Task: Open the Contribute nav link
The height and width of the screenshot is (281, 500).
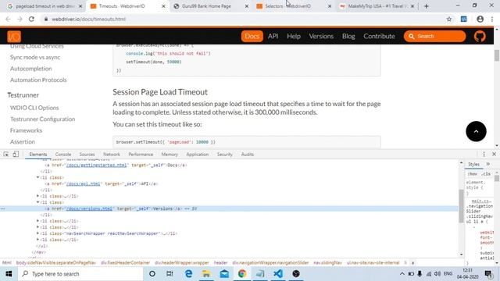Action: click(x=379, y=37)
